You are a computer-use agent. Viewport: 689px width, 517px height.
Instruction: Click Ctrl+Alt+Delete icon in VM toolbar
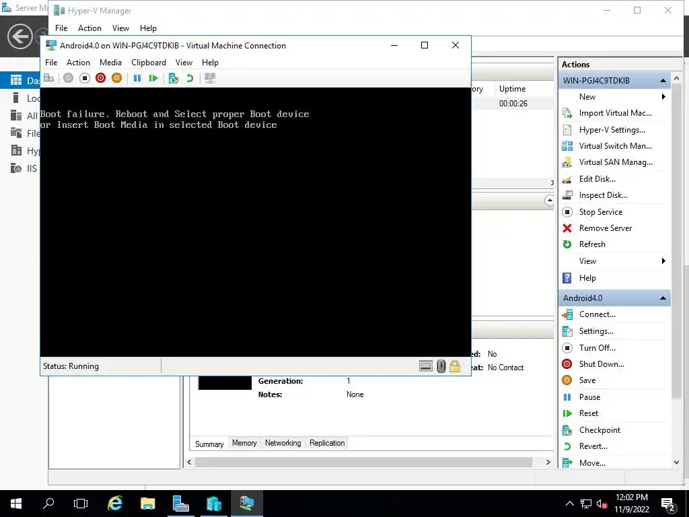click(x=48, y=78)
